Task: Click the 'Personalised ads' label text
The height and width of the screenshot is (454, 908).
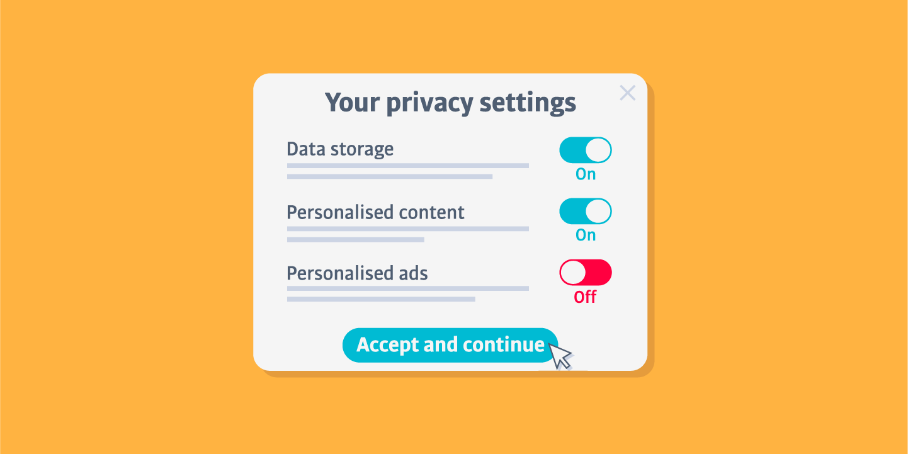Action: [357, 273]
